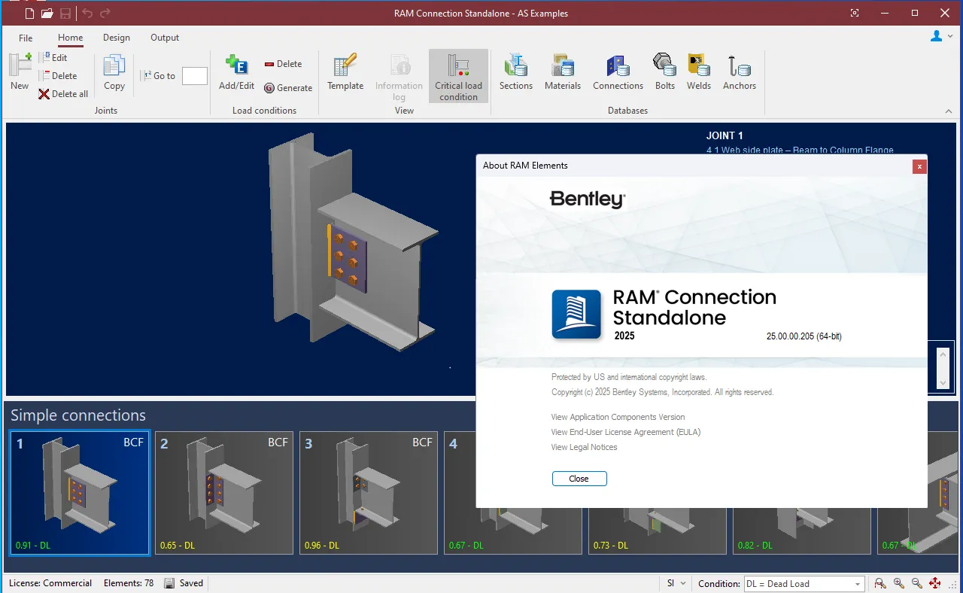Open the Output ribbon tab
The image size is (963, 593).
[165, 38]
